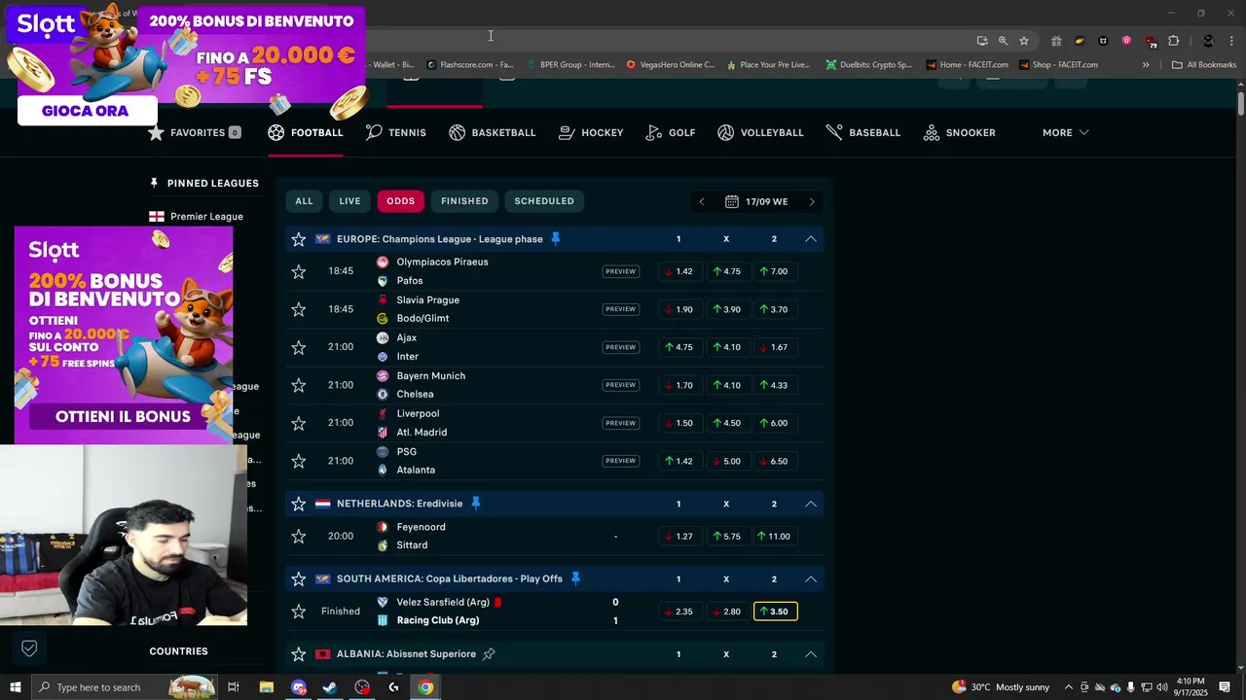Open the More sports dropdown
Screen dimensions: 1246x700
(1065, 132)
